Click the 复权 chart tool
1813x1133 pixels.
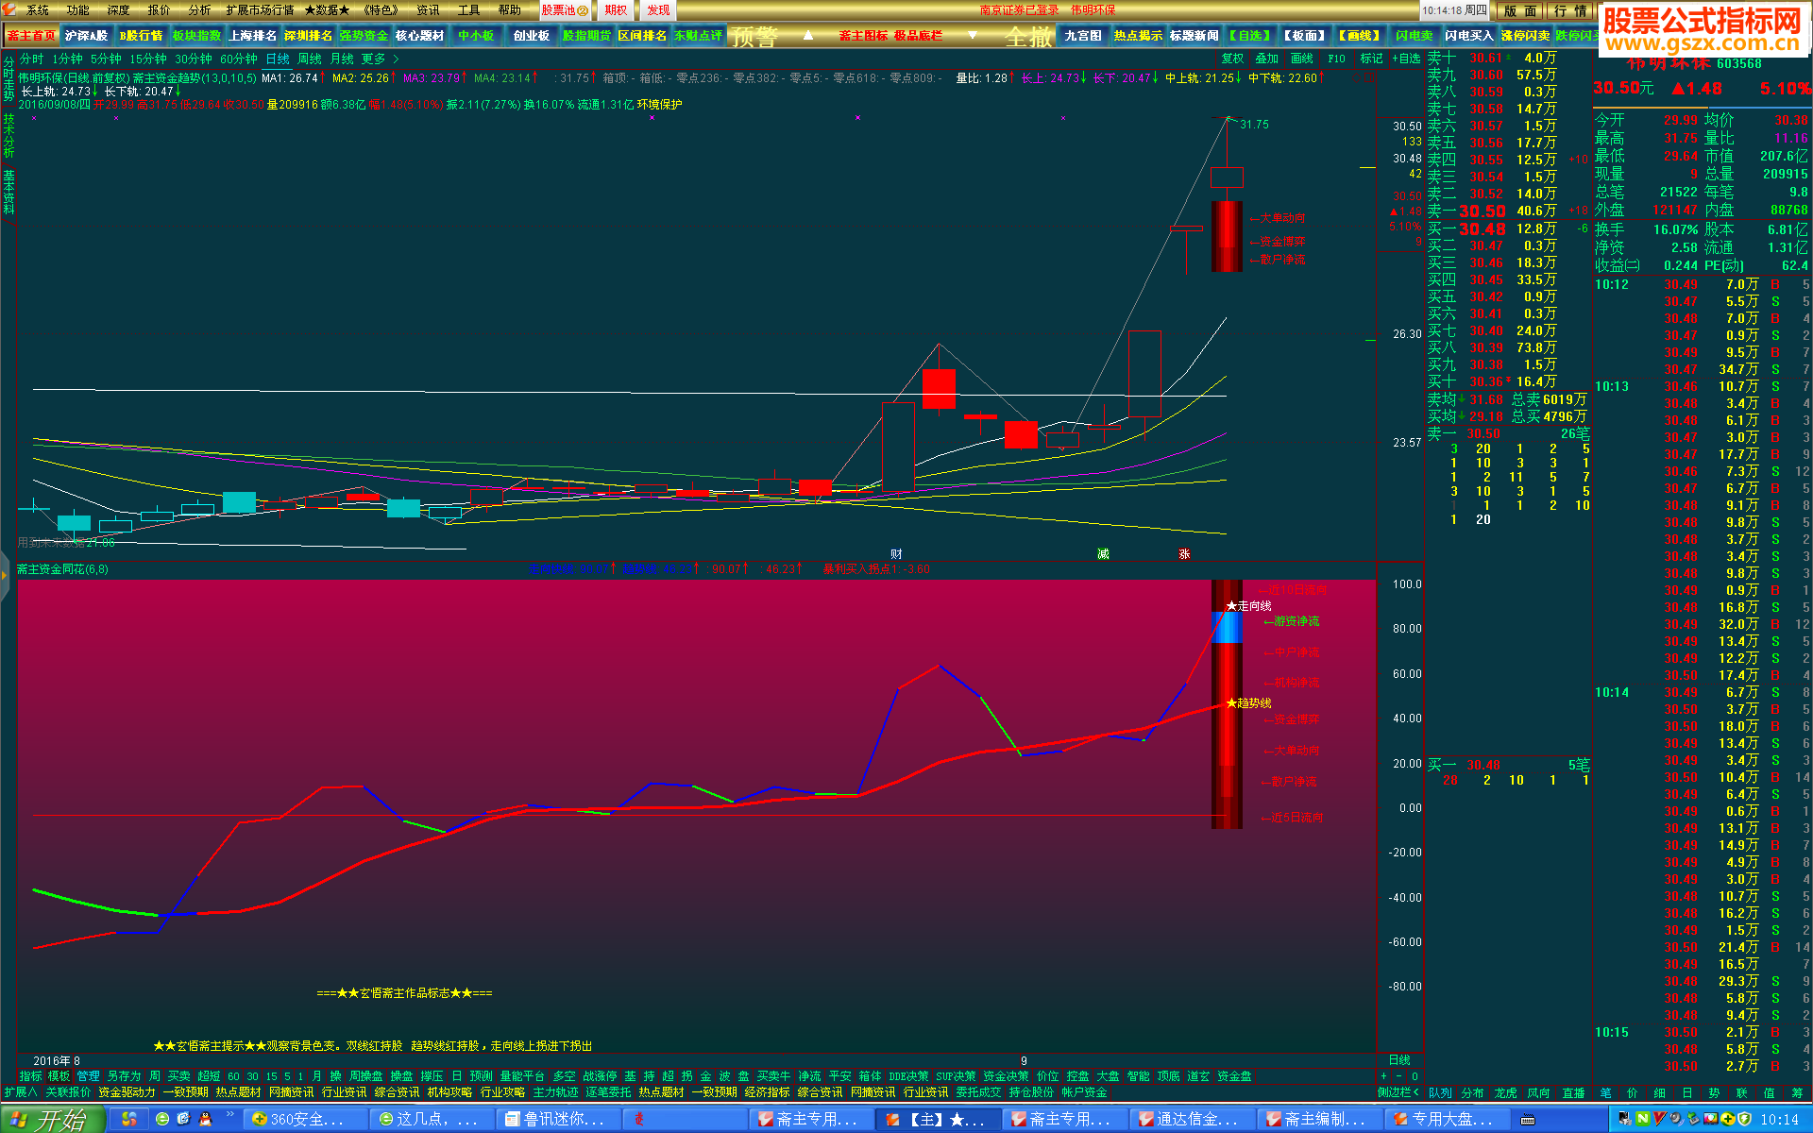(1232, 59)
